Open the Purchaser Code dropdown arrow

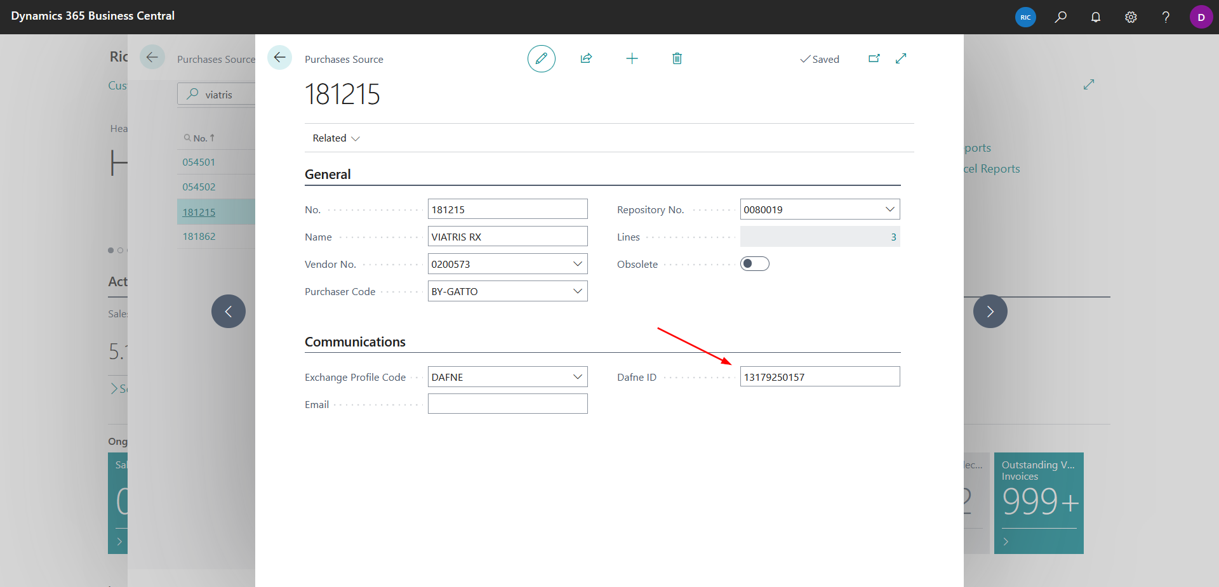tap(577, 291)
